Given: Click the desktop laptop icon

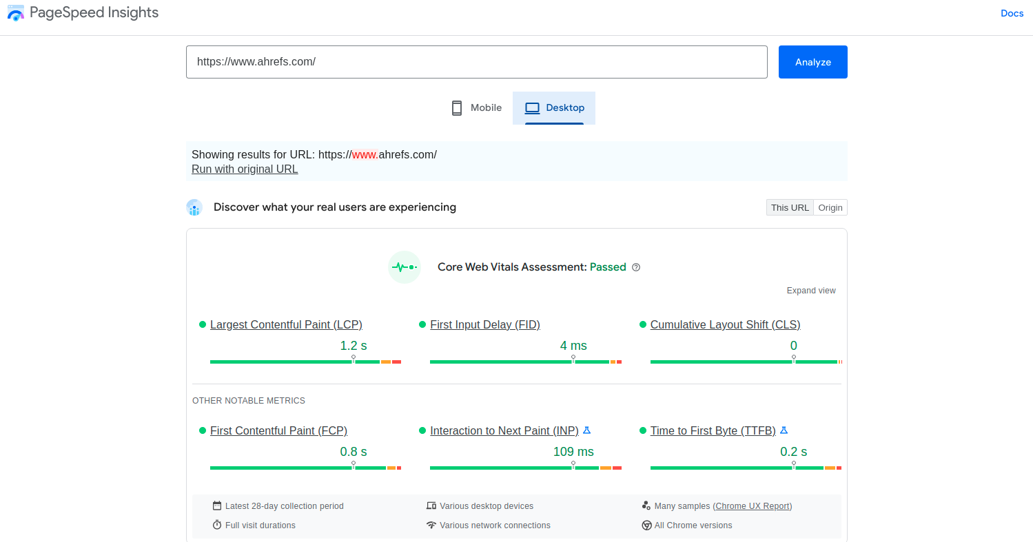Looking at the screenshot, I should [x=532, y=108].
